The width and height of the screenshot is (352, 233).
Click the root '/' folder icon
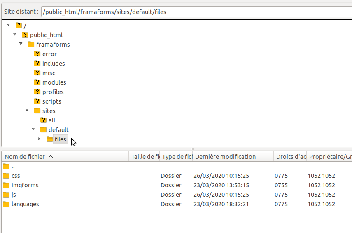[19, 25]
